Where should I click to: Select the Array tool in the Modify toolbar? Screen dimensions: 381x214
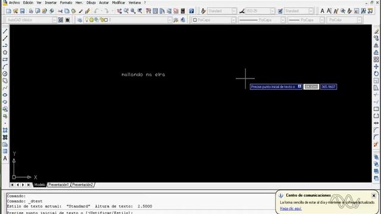click(376, 59)
